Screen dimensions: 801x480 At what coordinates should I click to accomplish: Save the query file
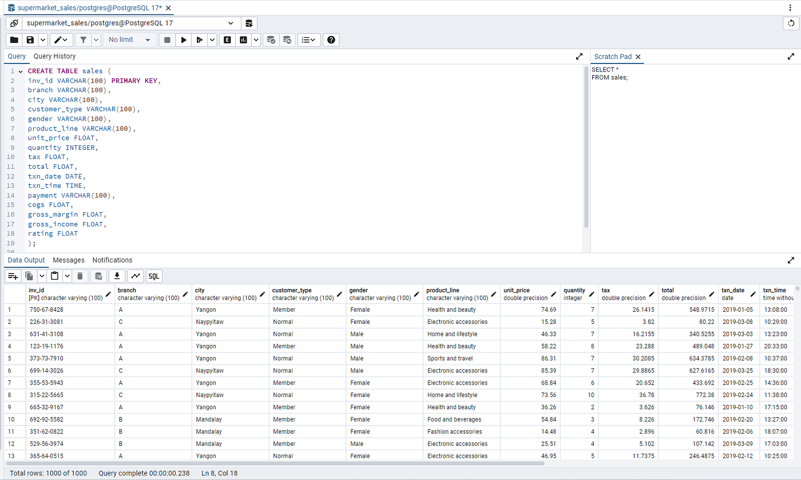(30, 40)
